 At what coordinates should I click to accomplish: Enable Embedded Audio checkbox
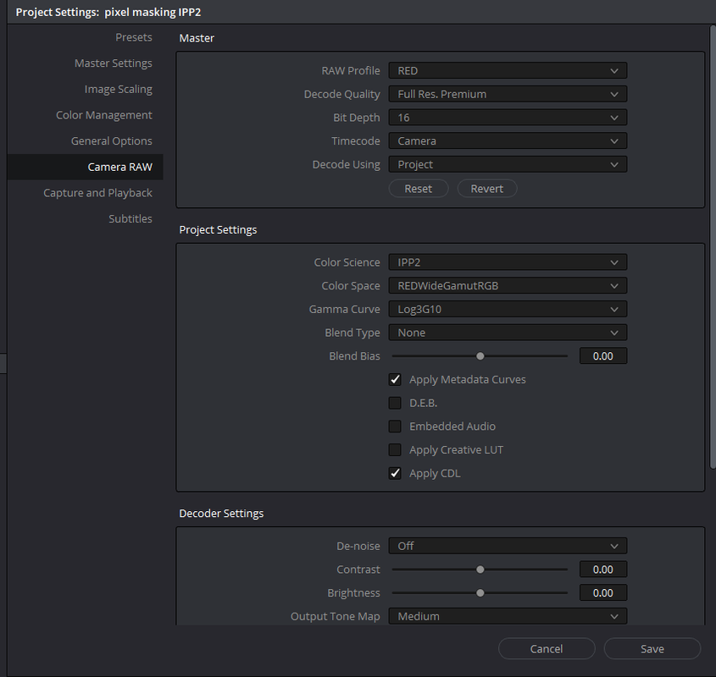(395, 427)
